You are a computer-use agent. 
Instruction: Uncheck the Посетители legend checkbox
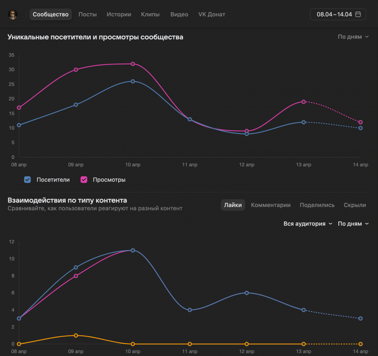click(28, 180)
